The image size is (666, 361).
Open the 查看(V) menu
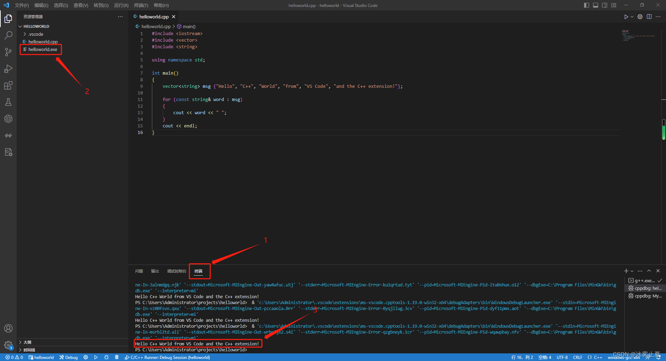click(x=80, y=5)
